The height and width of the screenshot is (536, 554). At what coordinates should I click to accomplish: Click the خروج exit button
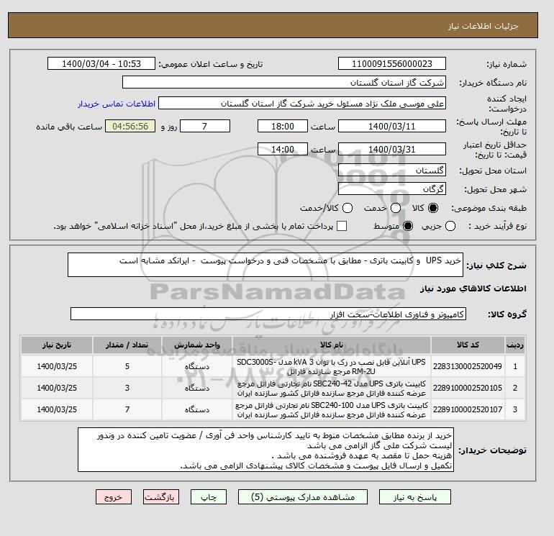coord(114,497)
